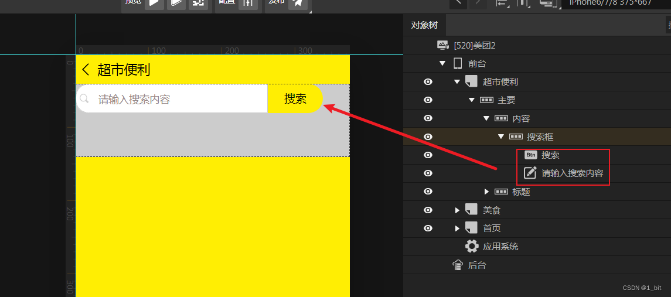671x297 pixels.
Task: Select the 前台 tree label
Action: point(477,64)
